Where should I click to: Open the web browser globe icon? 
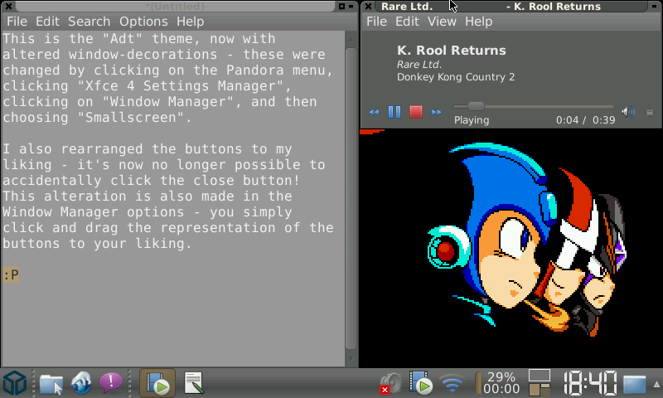[81, 383]
